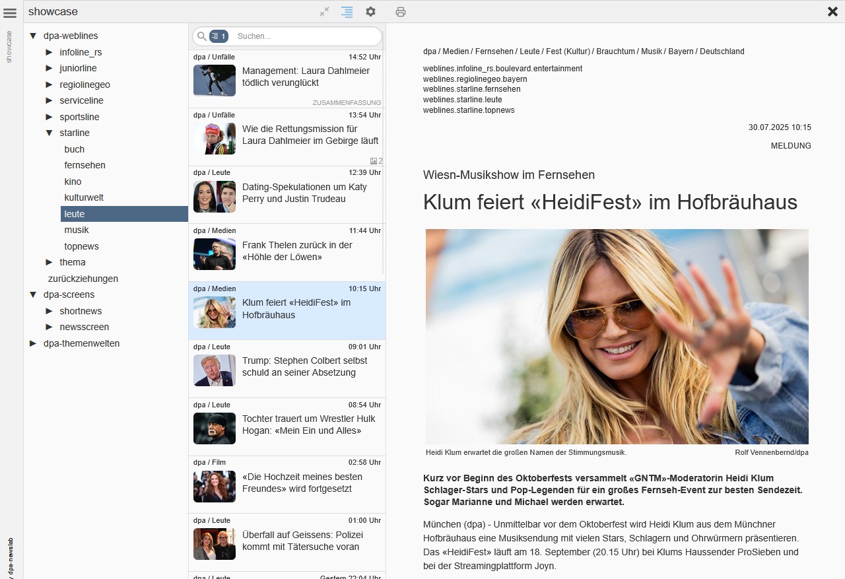845x579 pixels.
Task: Expand the dpa-themenwelten node arrow
Action: [33, 343]
